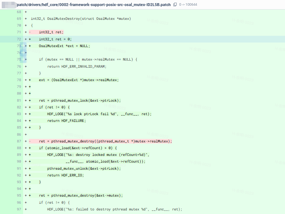This screenshot has width=285, height=214.
Task: Select highlighted line number 72
Action: [x=19, y=39]
